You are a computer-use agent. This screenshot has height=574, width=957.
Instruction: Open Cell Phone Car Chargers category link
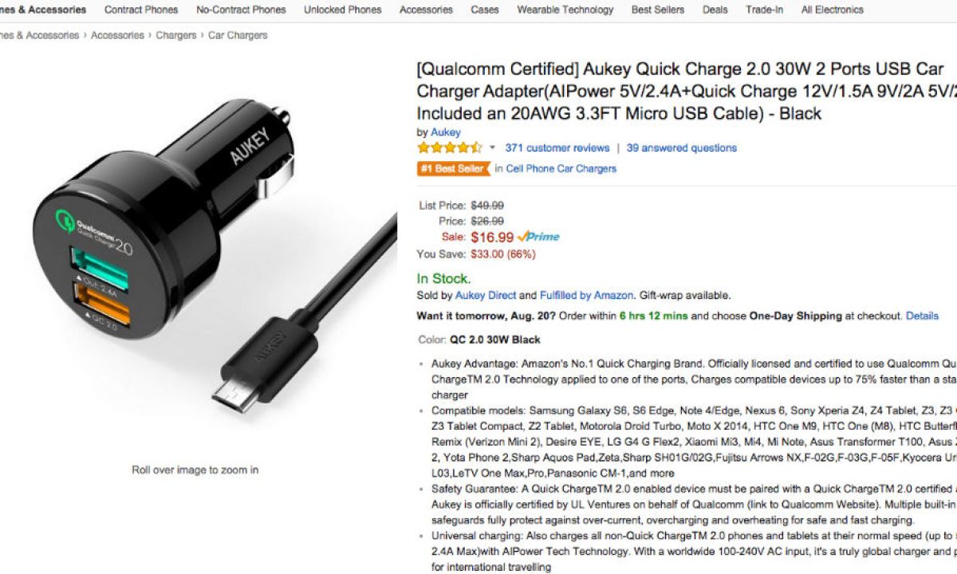(561, 168)
